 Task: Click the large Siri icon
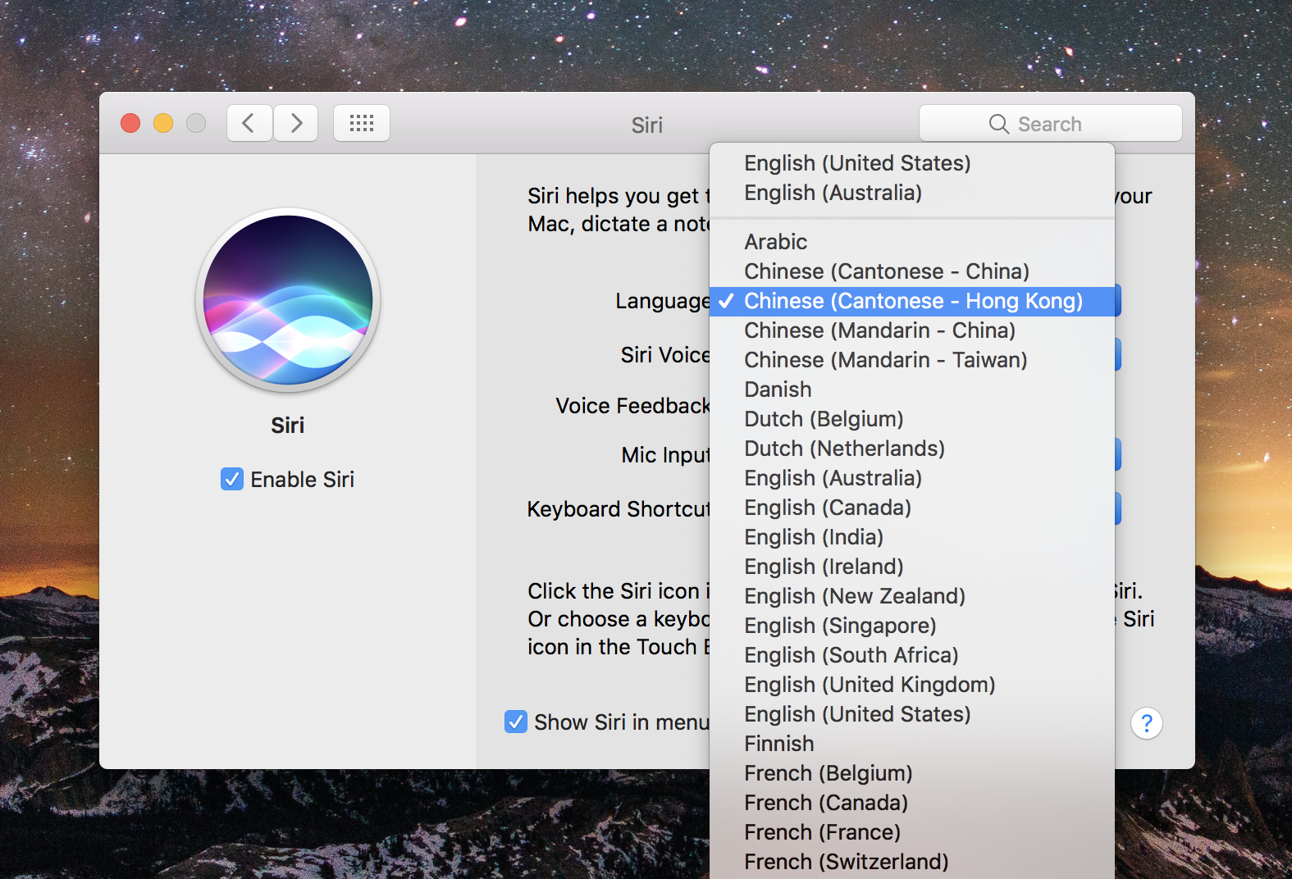(x=288, y=300)
